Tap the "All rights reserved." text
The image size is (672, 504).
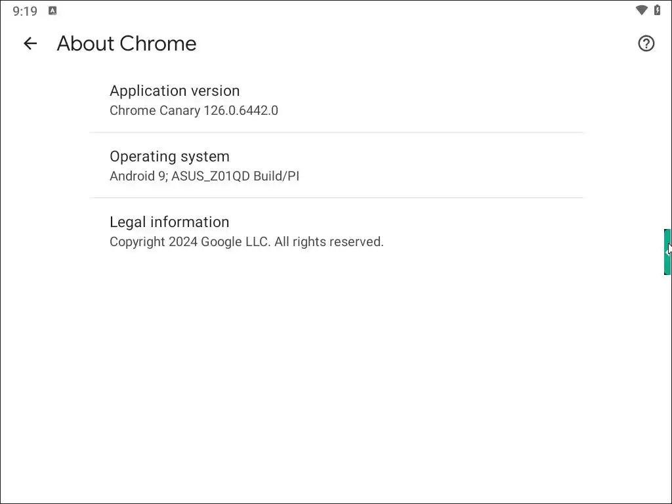(x=329, y=241)
